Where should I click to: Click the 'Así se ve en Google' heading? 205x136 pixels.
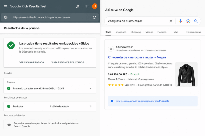[x=119, y=10]
